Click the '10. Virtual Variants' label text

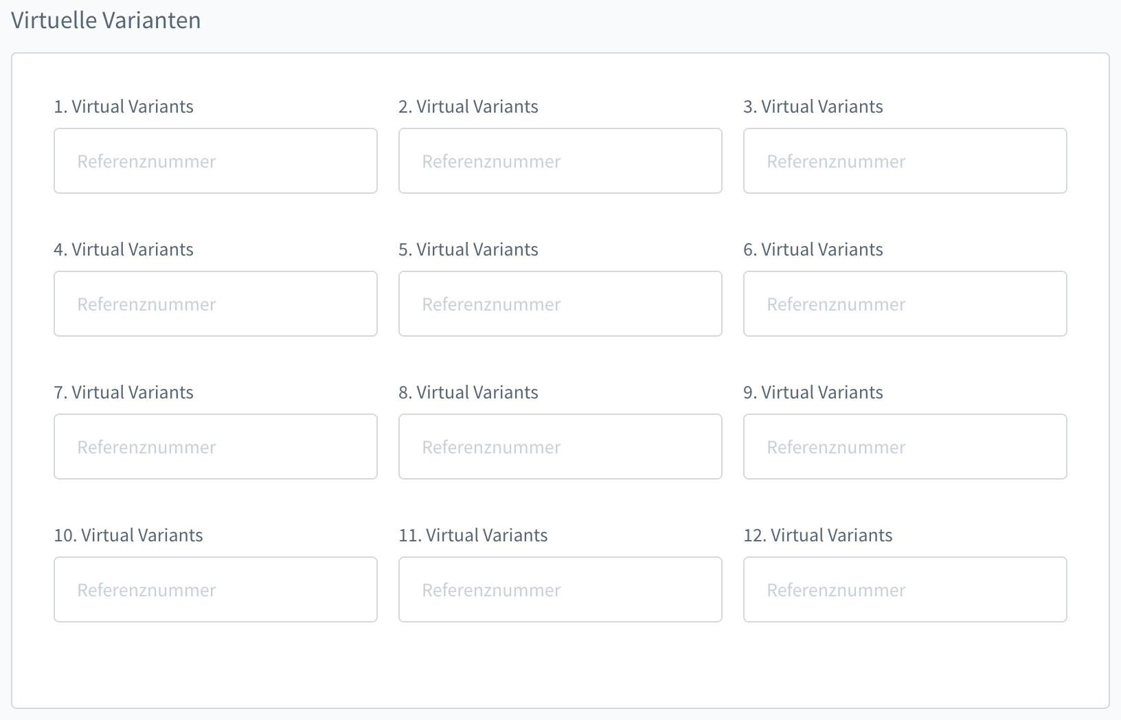(x=128, y=535)
